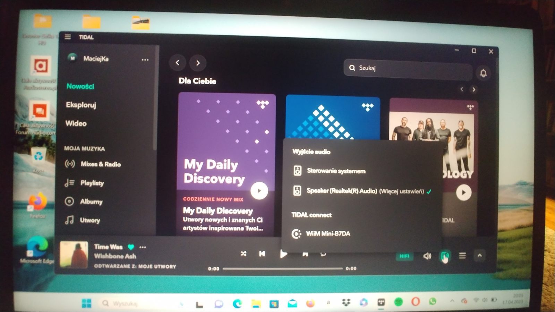Open notifications bell

pos(483,73)
